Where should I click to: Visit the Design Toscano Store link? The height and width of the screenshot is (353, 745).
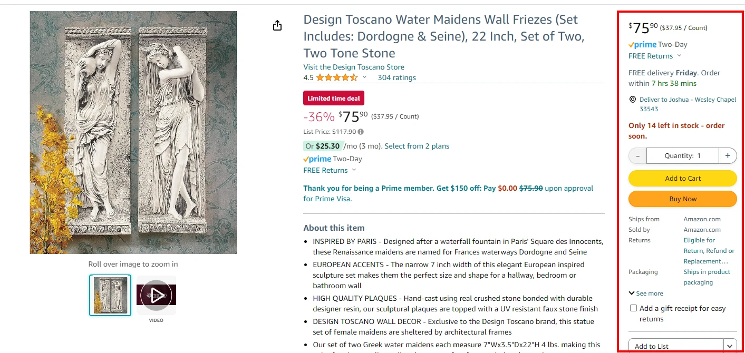tap(354, 67)
